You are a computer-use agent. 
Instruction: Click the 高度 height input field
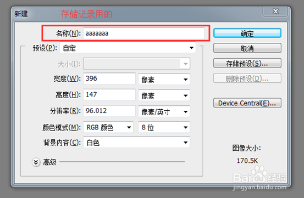pyautogui.click(x=109, y=95)
